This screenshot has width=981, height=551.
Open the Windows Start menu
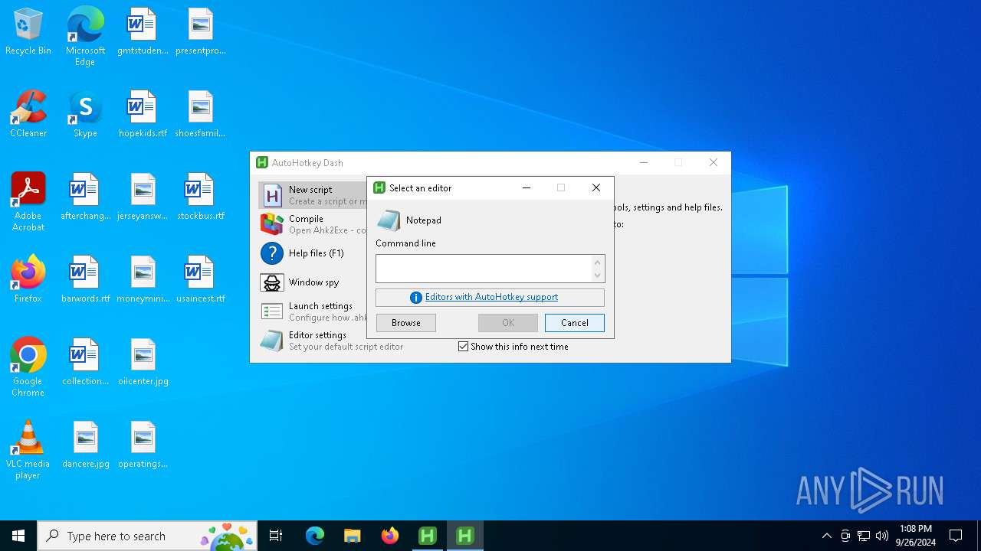[x=18, y=536]
